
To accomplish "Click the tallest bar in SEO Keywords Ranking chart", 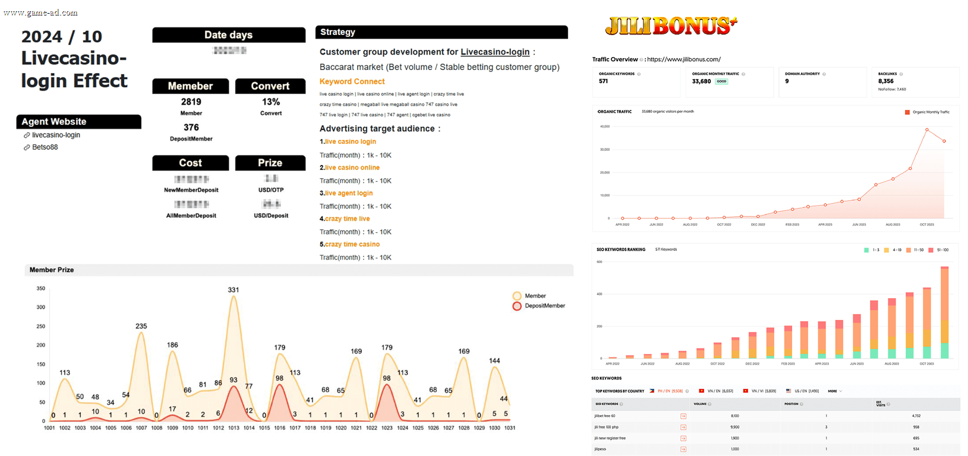I will point(945,313).
